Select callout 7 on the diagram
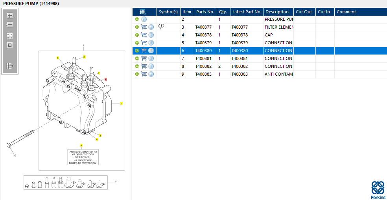Screen dimensions: 387x200 tap(99, 73)
